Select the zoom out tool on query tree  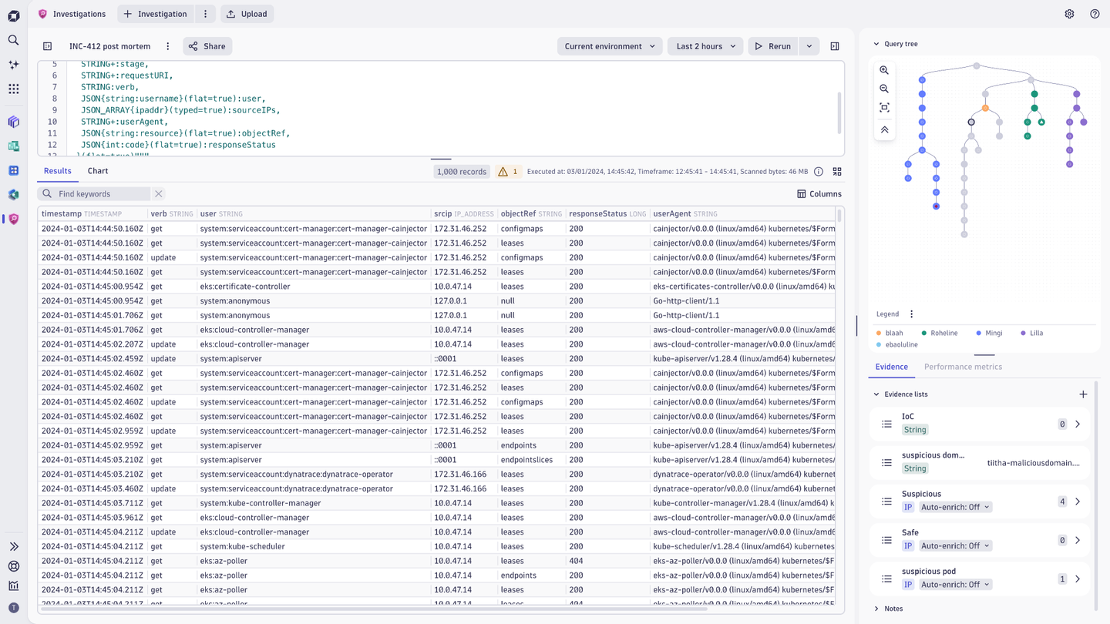(x=884, y=89)
